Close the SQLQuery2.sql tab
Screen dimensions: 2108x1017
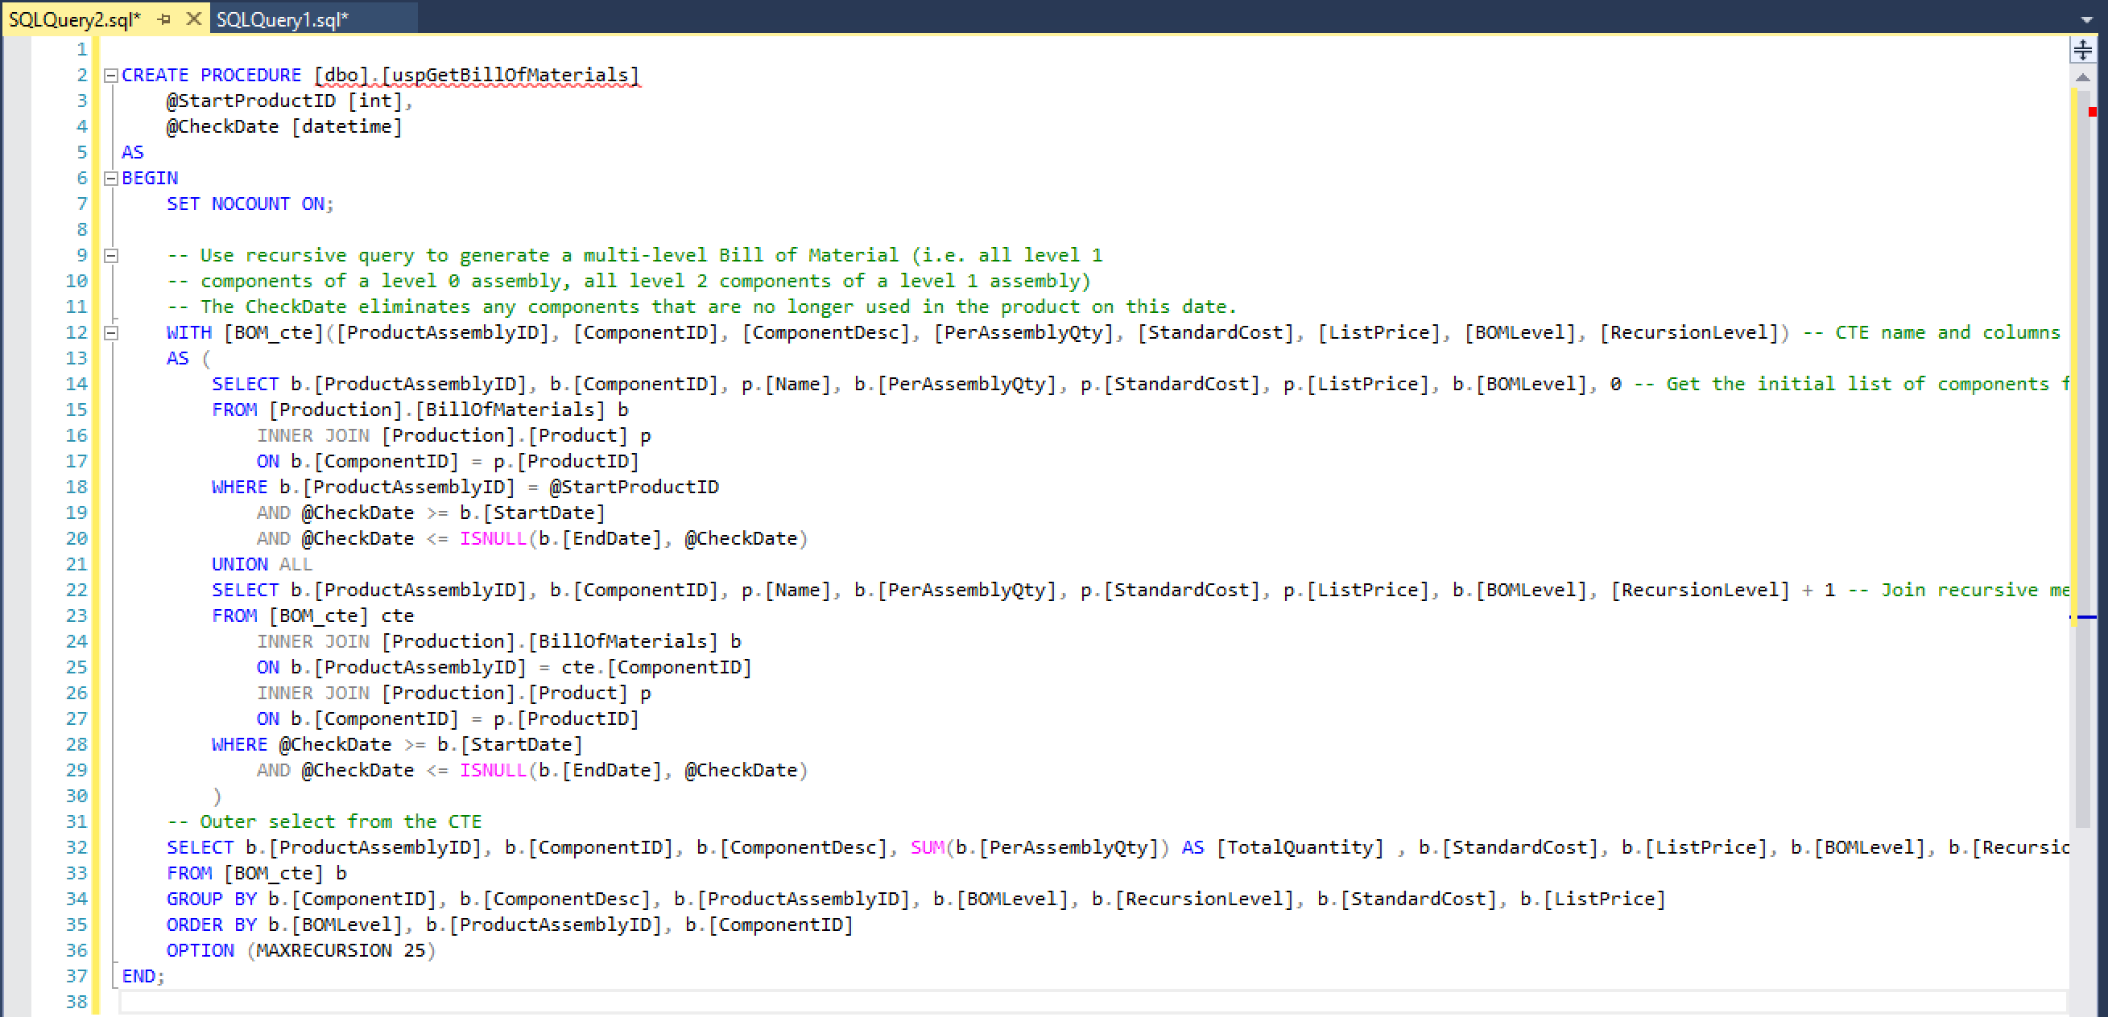pos(193,18)
